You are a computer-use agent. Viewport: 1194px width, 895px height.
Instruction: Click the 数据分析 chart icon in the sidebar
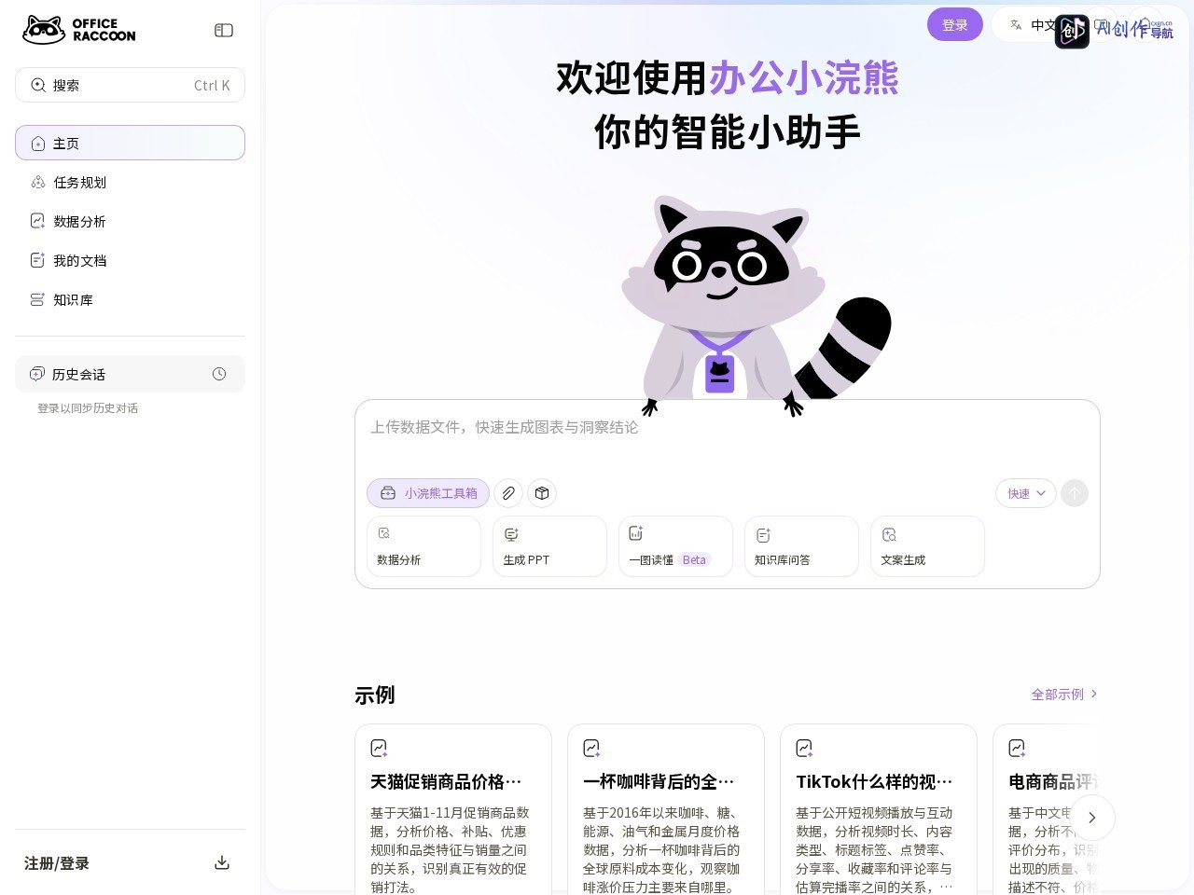click(x=38, y=221)
